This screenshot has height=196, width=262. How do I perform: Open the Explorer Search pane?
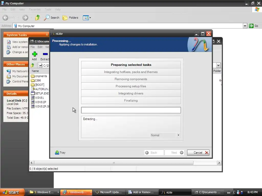click(52, 18)
